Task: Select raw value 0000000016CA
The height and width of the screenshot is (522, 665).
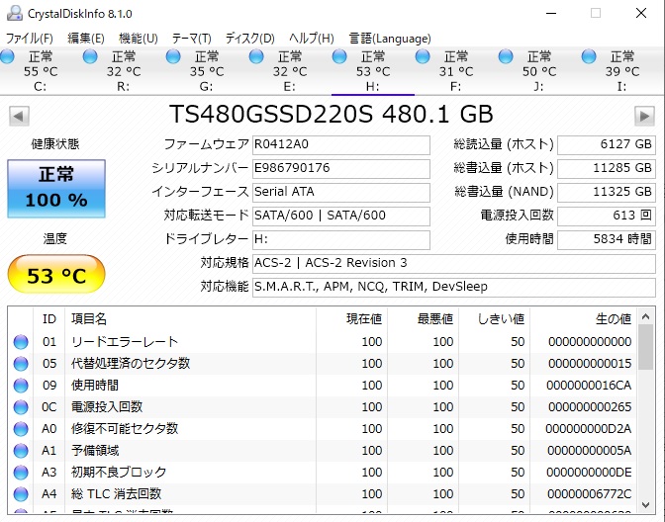Action: click(589, 386)
